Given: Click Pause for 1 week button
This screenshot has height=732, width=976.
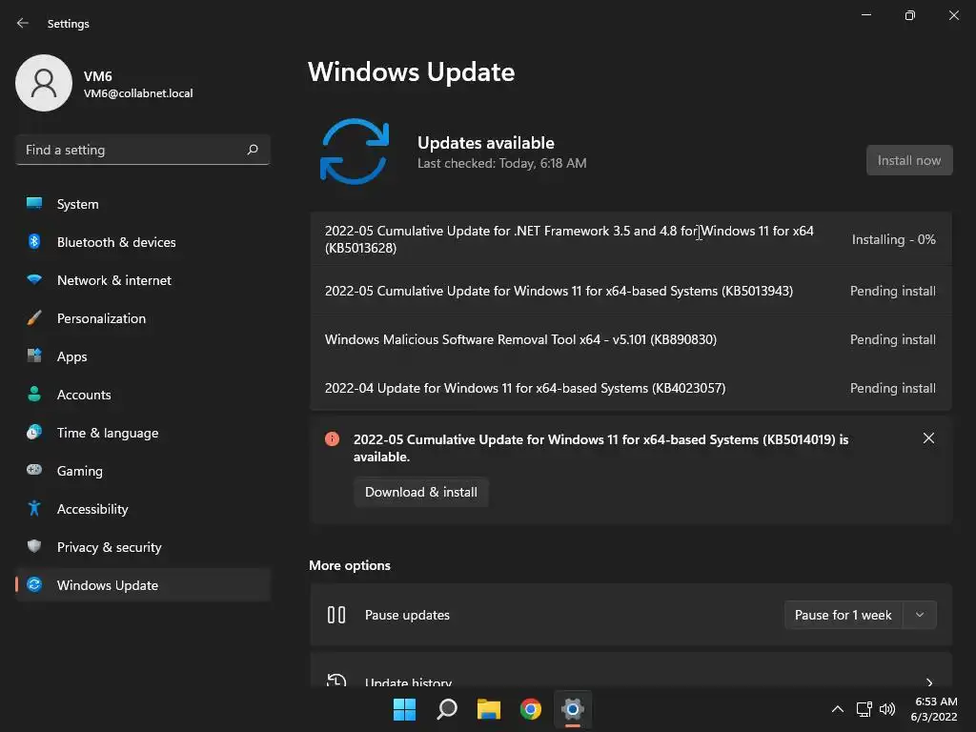Looking at the screenshot, I should pyautogui.click(x=844, y=615).
